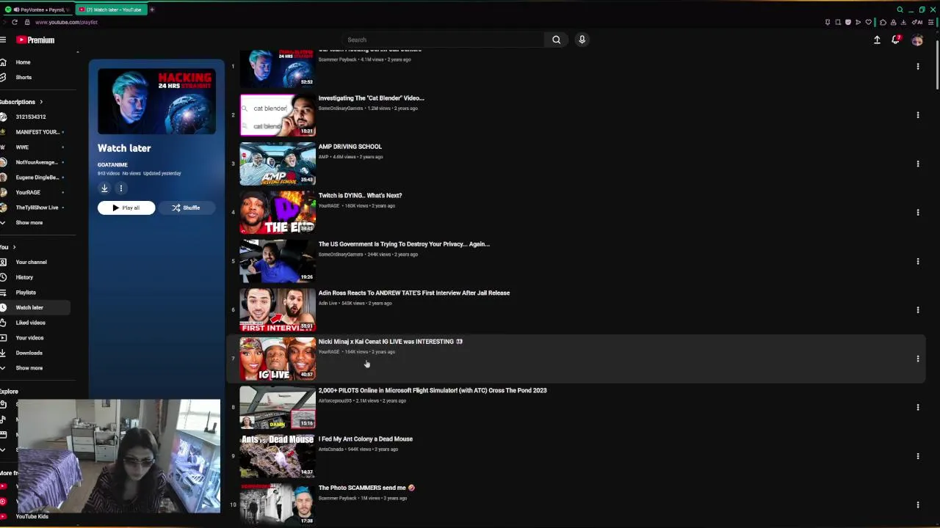940x528 pixels.
Task: Open options for 2,000+ PILOTS video
Action: pos(917,407)
